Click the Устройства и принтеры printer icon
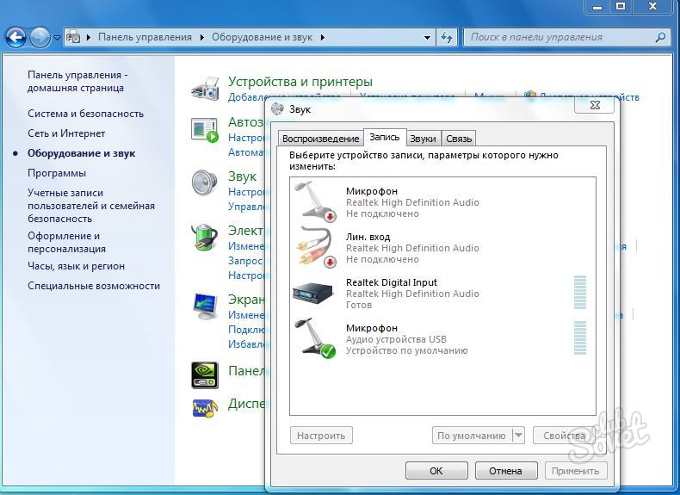This screenshot has width=680, height=495. (205, 89)
